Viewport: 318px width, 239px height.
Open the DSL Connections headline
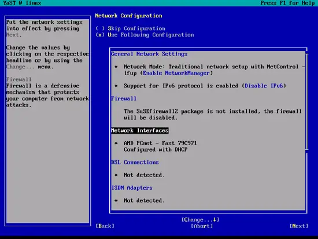(x=135, y=163)
